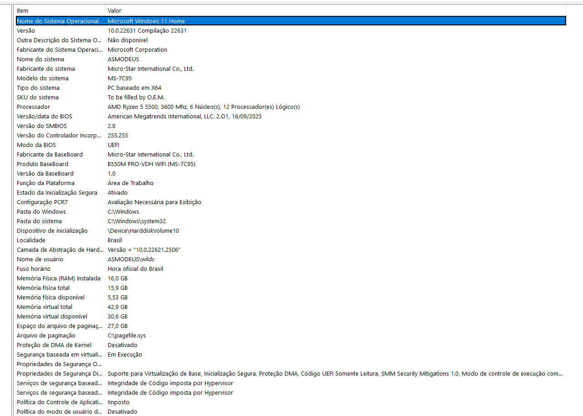Click the value "255.255"
This screenshot has width=583, height=416.
[117, 135]
